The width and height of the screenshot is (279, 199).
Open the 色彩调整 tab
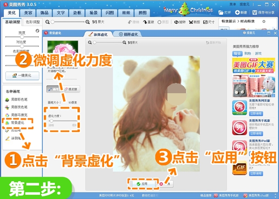32,22
